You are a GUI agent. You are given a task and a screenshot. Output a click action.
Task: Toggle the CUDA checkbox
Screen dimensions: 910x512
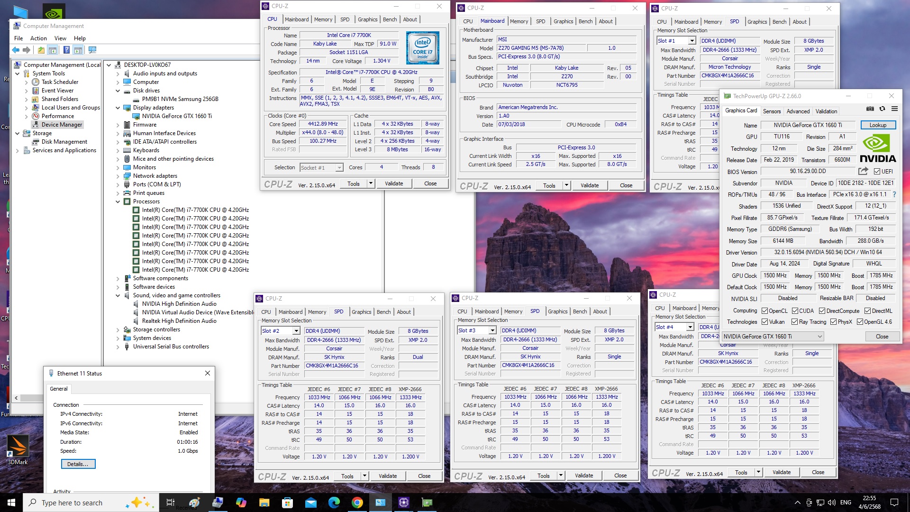(795, 311)
